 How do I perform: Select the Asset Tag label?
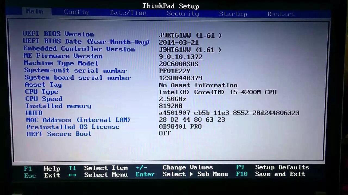click(x=43, y=85)
